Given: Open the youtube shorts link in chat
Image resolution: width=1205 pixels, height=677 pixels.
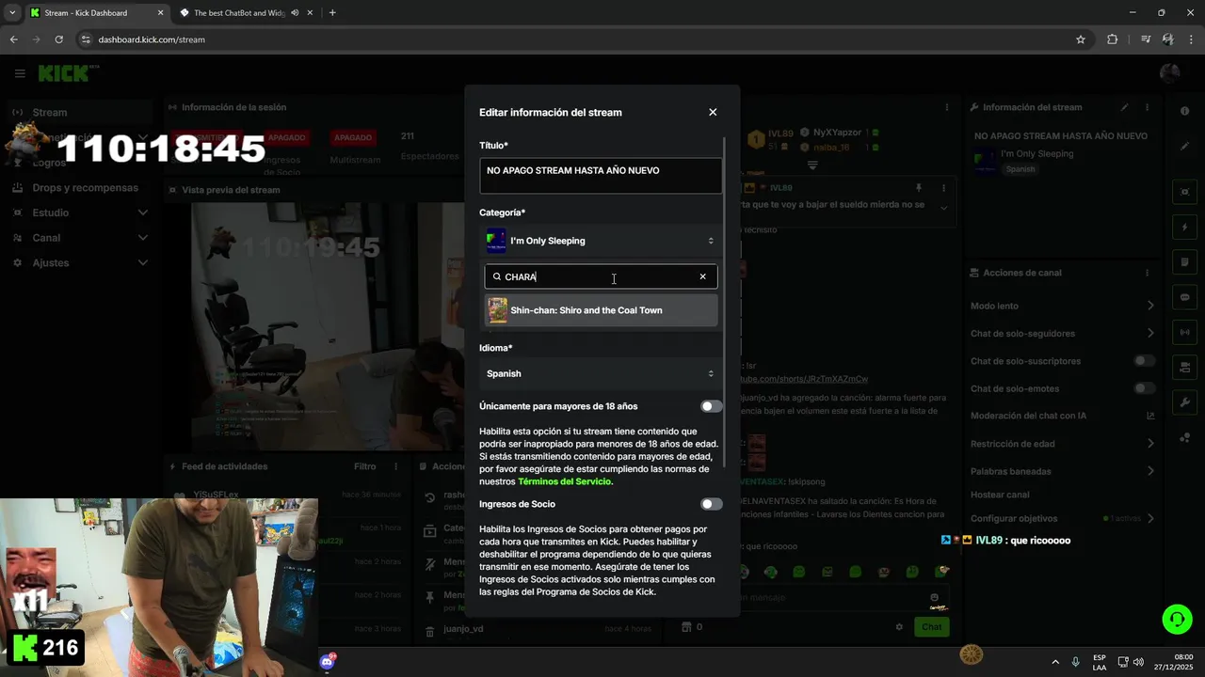Looking at the screenshot, I should [803, 379].
